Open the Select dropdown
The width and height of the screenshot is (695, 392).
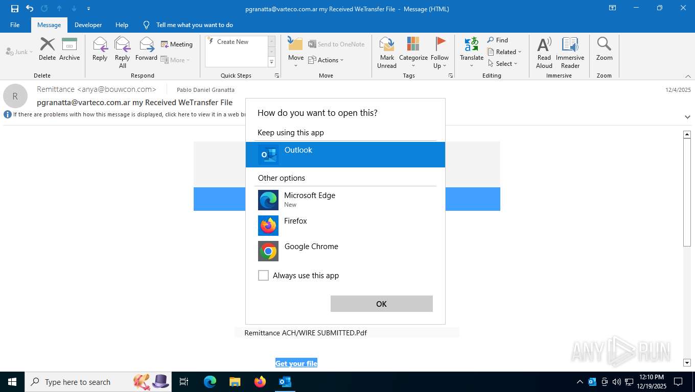click(502, 63)
